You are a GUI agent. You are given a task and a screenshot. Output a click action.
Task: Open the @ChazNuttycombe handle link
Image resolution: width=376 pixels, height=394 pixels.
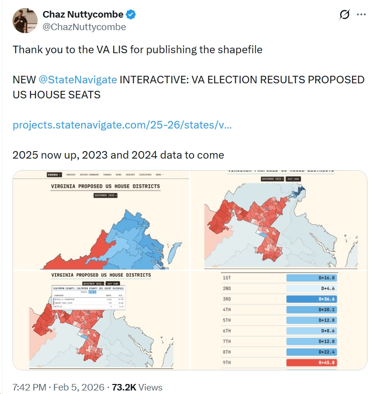tap(84, 27)
